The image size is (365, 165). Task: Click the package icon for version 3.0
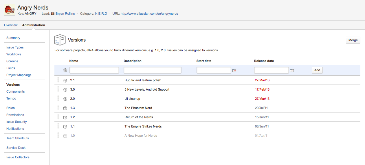[x=65, y=90]
